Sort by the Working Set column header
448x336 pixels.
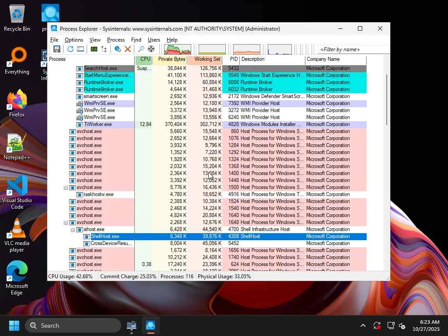click(205, 59)
